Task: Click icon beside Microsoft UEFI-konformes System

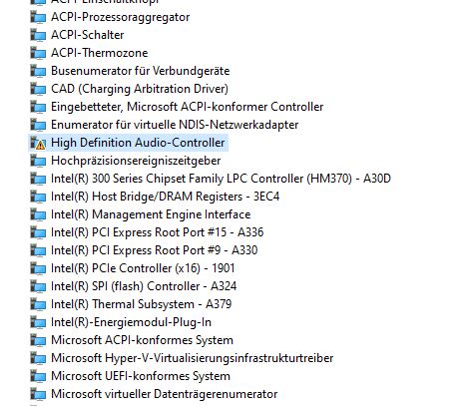Action: 38,376
